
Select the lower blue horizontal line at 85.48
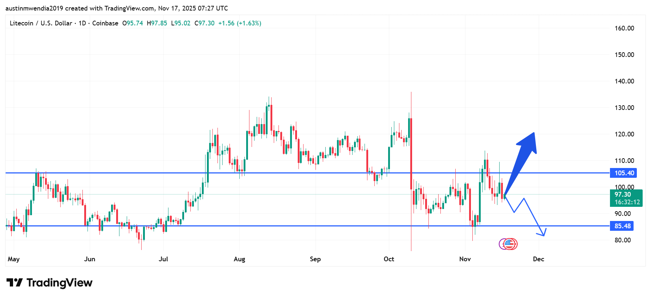290,226
